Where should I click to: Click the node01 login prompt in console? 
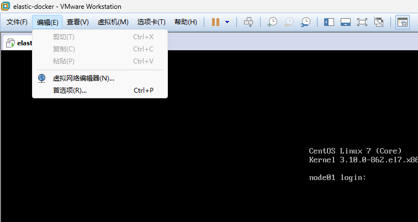[337, 177]
